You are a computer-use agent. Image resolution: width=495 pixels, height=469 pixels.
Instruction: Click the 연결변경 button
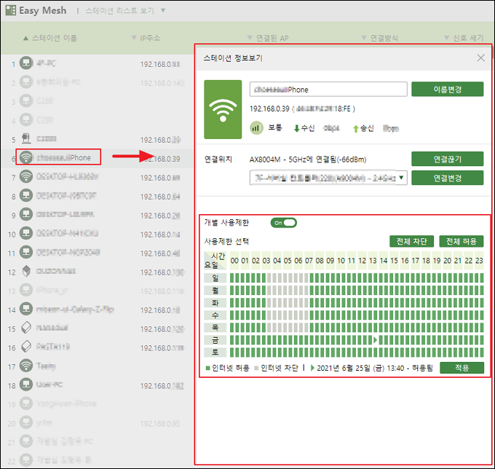point(448,178)
